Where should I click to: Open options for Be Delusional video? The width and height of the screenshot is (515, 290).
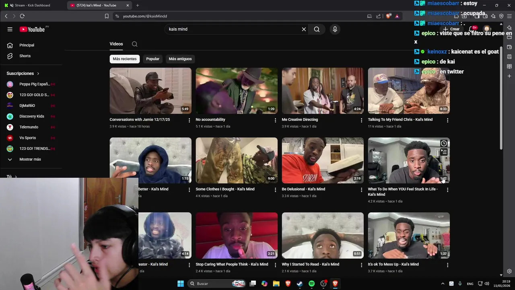(361, 190)
